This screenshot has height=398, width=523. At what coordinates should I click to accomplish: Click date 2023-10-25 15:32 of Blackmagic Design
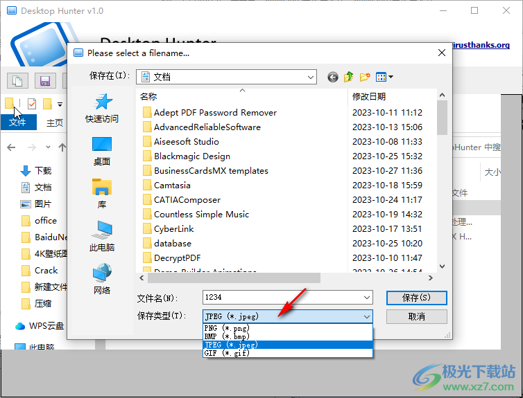[x=387, y=156]
